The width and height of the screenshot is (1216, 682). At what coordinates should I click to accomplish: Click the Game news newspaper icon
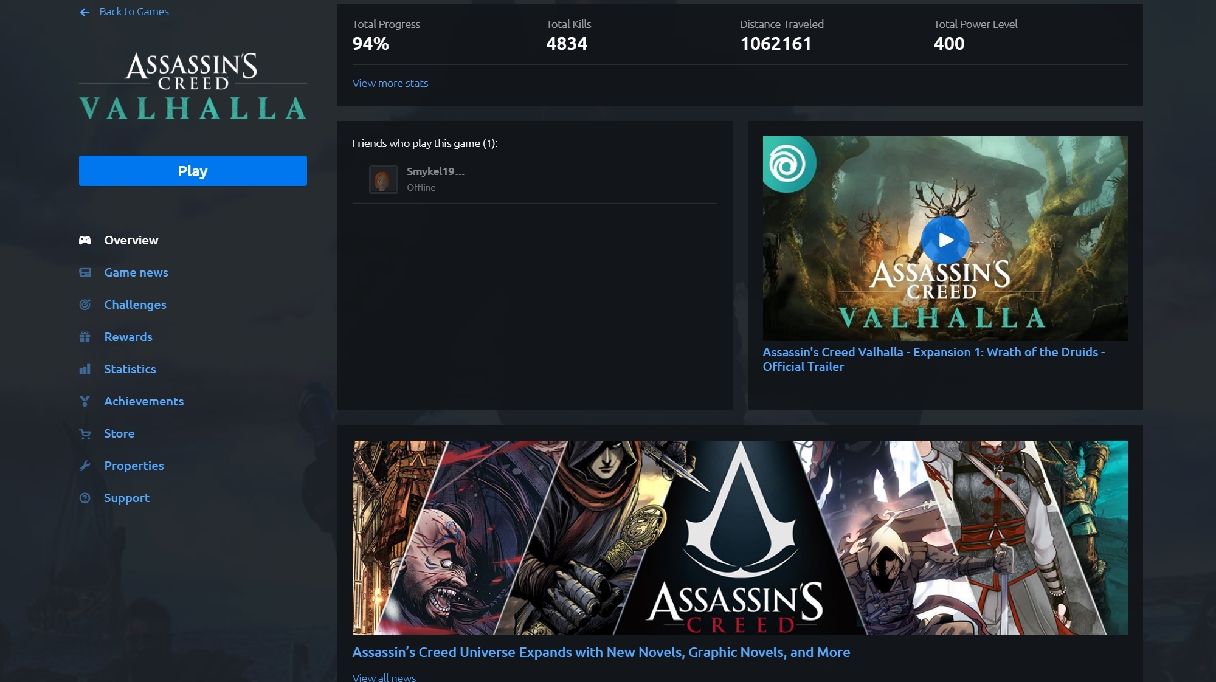85,272
